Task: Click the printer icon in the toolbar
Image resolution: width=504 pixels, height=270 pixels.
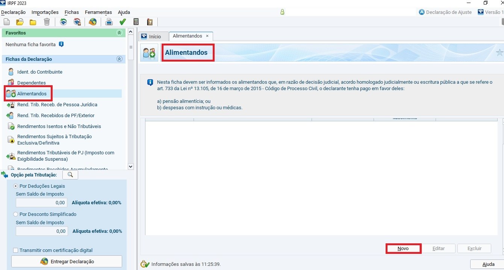Action: 109,22
